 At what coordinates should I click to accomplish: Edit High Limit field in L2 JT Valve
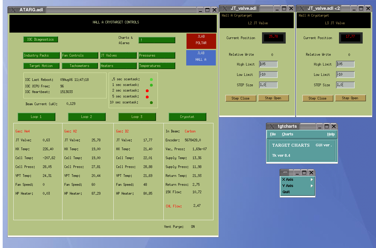(269, 64)
